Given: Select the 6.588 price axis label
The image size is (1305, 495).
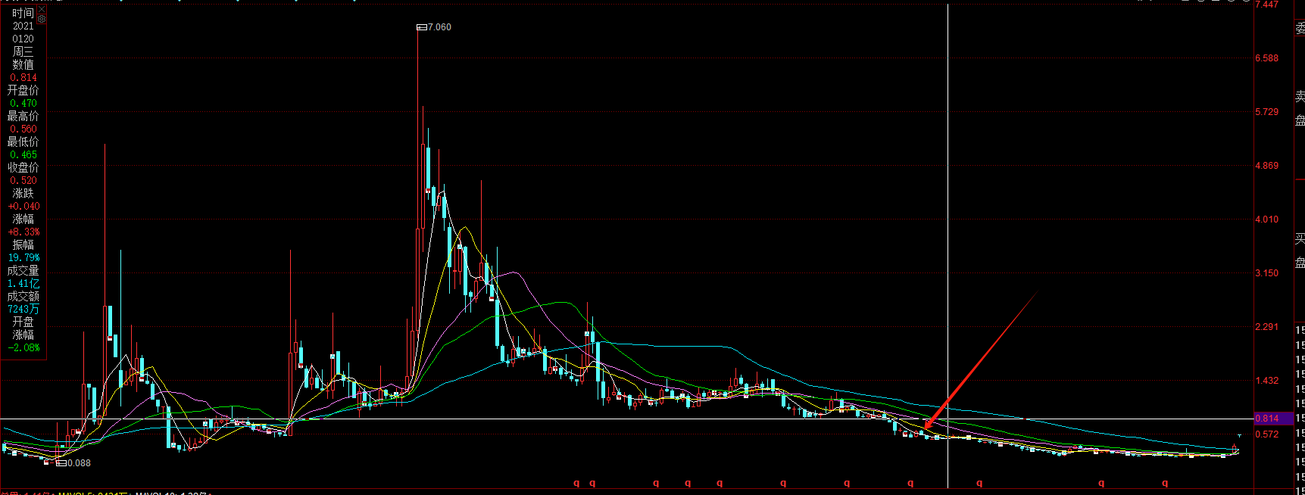Looking at the screenshot, I should coord(1266,58).
